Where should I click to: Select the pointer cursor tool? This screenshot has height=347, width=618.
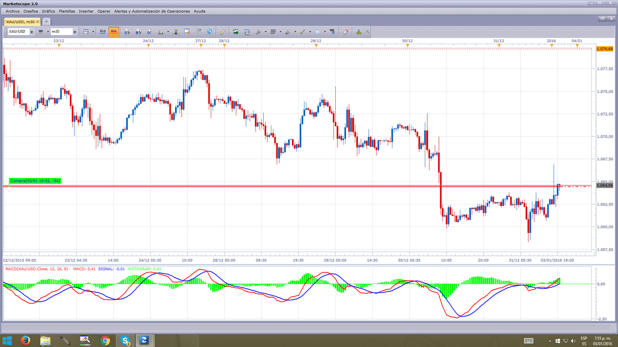click(149, 31)
